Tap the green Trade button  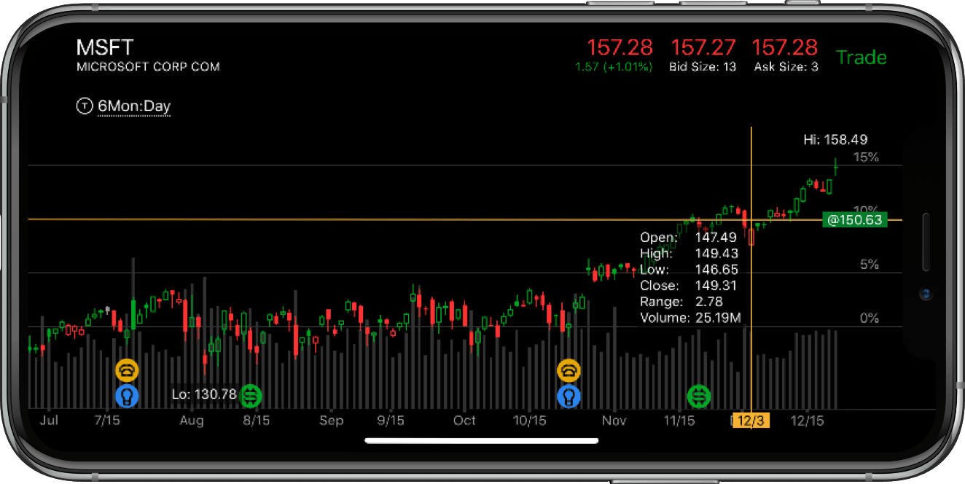click(x=861, y=58)
